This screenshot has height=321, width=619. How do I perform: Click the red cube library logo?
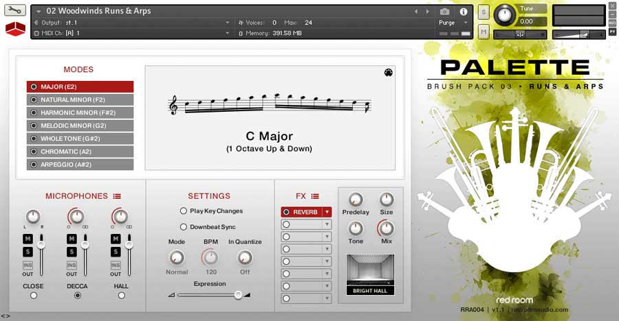pos(15,29)
